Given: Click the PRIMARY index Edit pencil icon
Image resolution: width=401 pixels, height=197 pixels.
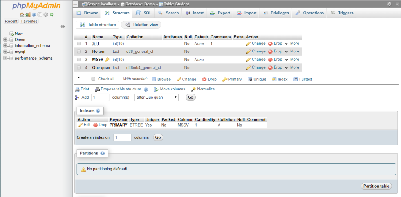Looking at the screenshot, I should point(80,125).
